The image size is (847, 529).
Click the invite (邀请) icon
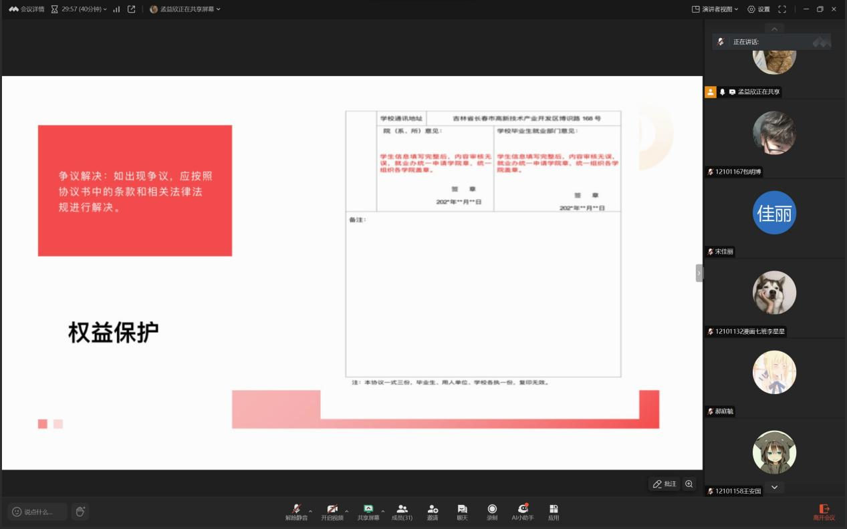(x=433, y=511)
